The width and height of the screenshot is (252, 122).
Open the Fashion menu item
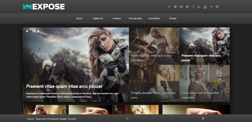(117, 18)
